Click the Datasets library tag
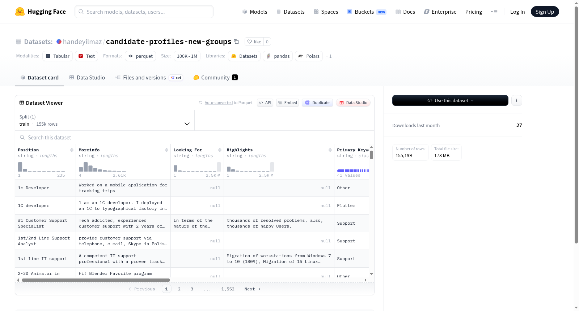 pyautogui.click(x=244, y=56)
